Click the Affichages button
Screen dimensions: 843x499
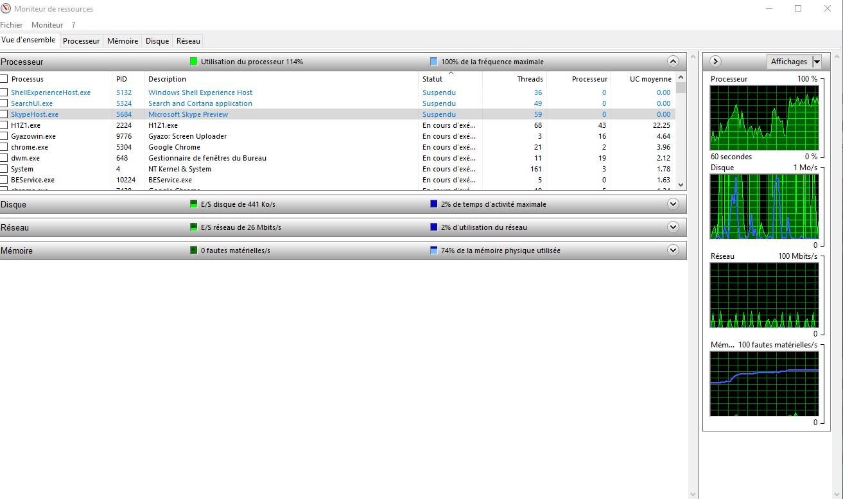(789, 62)
